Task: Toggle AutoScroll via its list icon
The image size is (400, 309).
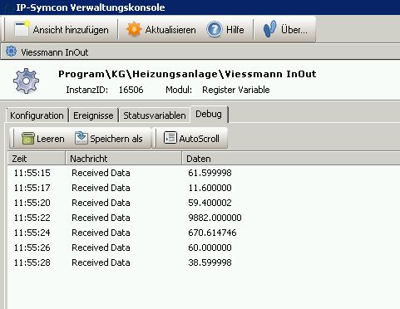Action: (x=170, y=138)
